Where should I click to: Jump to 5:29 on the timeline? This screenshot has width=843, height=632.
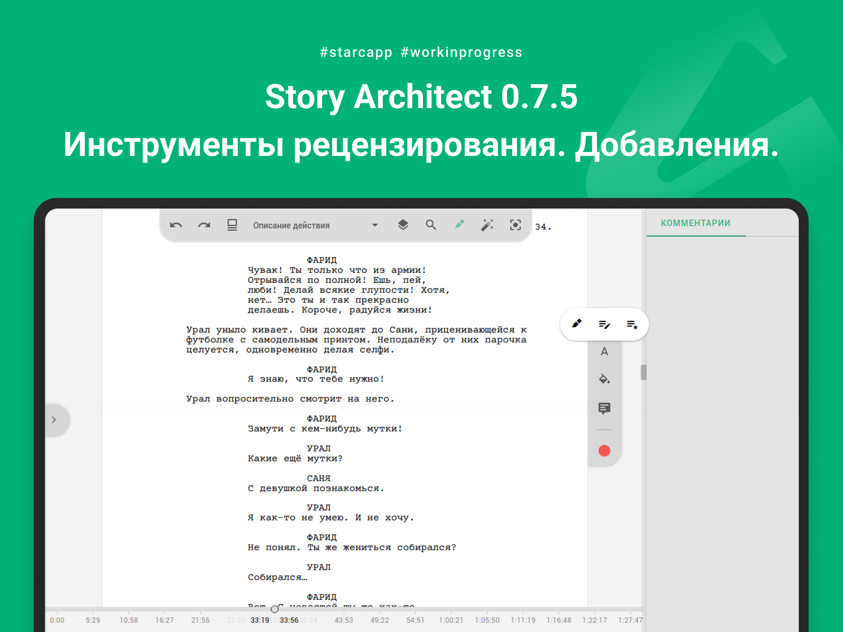[93, 620]
